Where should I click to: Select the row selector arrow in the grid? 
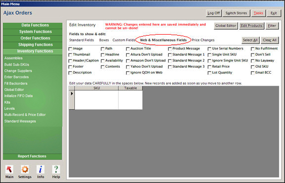pyautogui.click(x=72, y=93)
